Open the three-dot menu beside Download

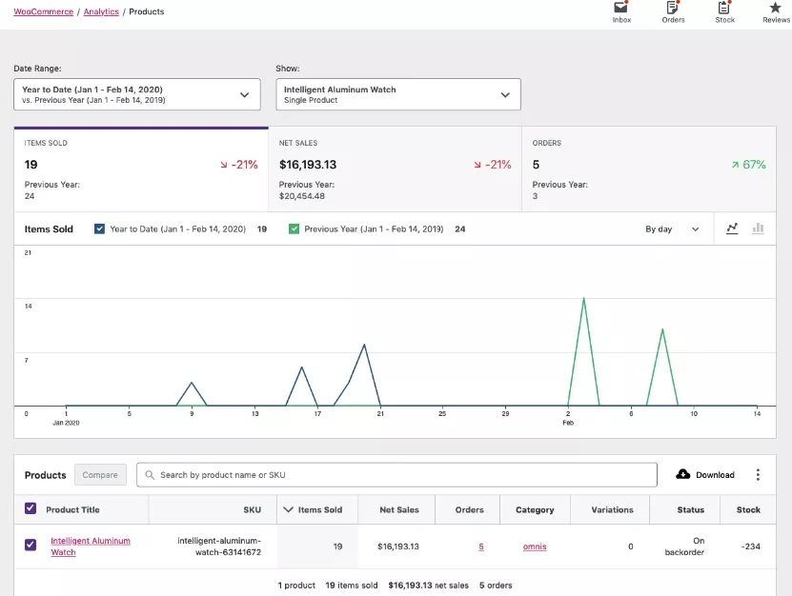point(758,474)
